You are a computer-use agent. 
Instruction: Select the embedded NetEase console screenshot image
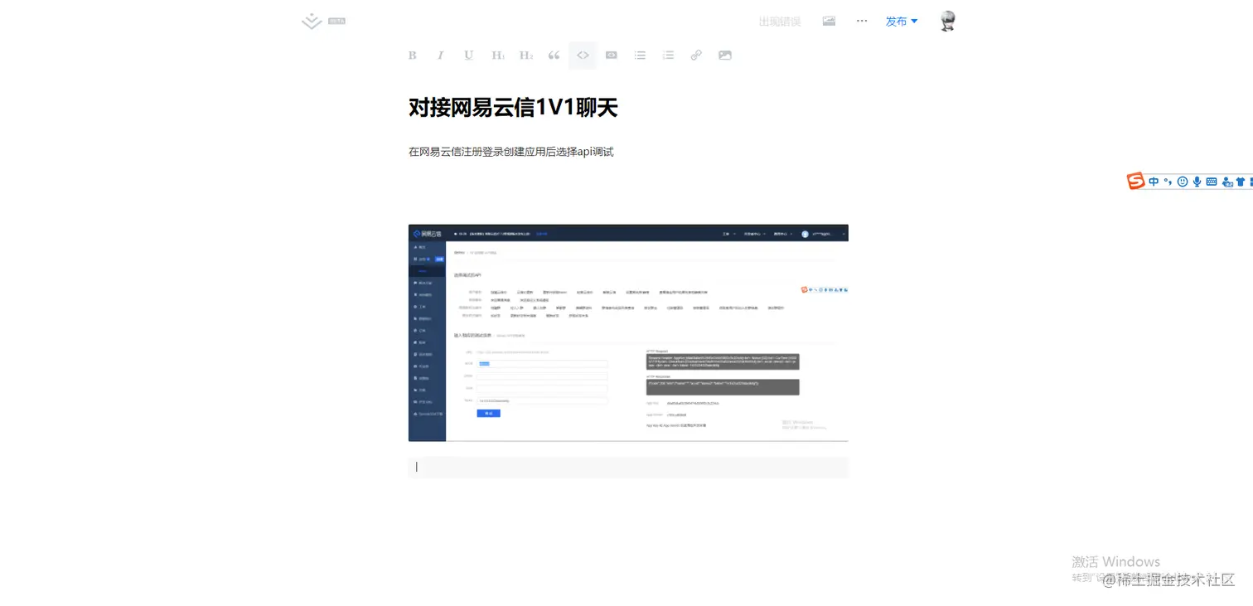pos(628,332)
